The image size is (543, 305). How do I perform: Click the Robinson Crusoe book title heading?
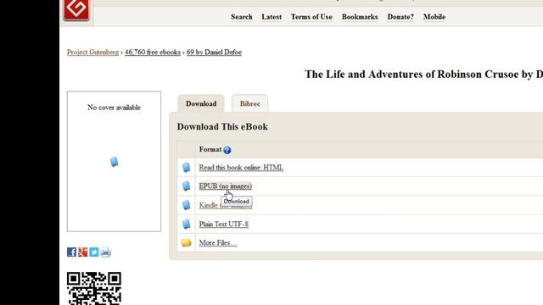(424, 75)
